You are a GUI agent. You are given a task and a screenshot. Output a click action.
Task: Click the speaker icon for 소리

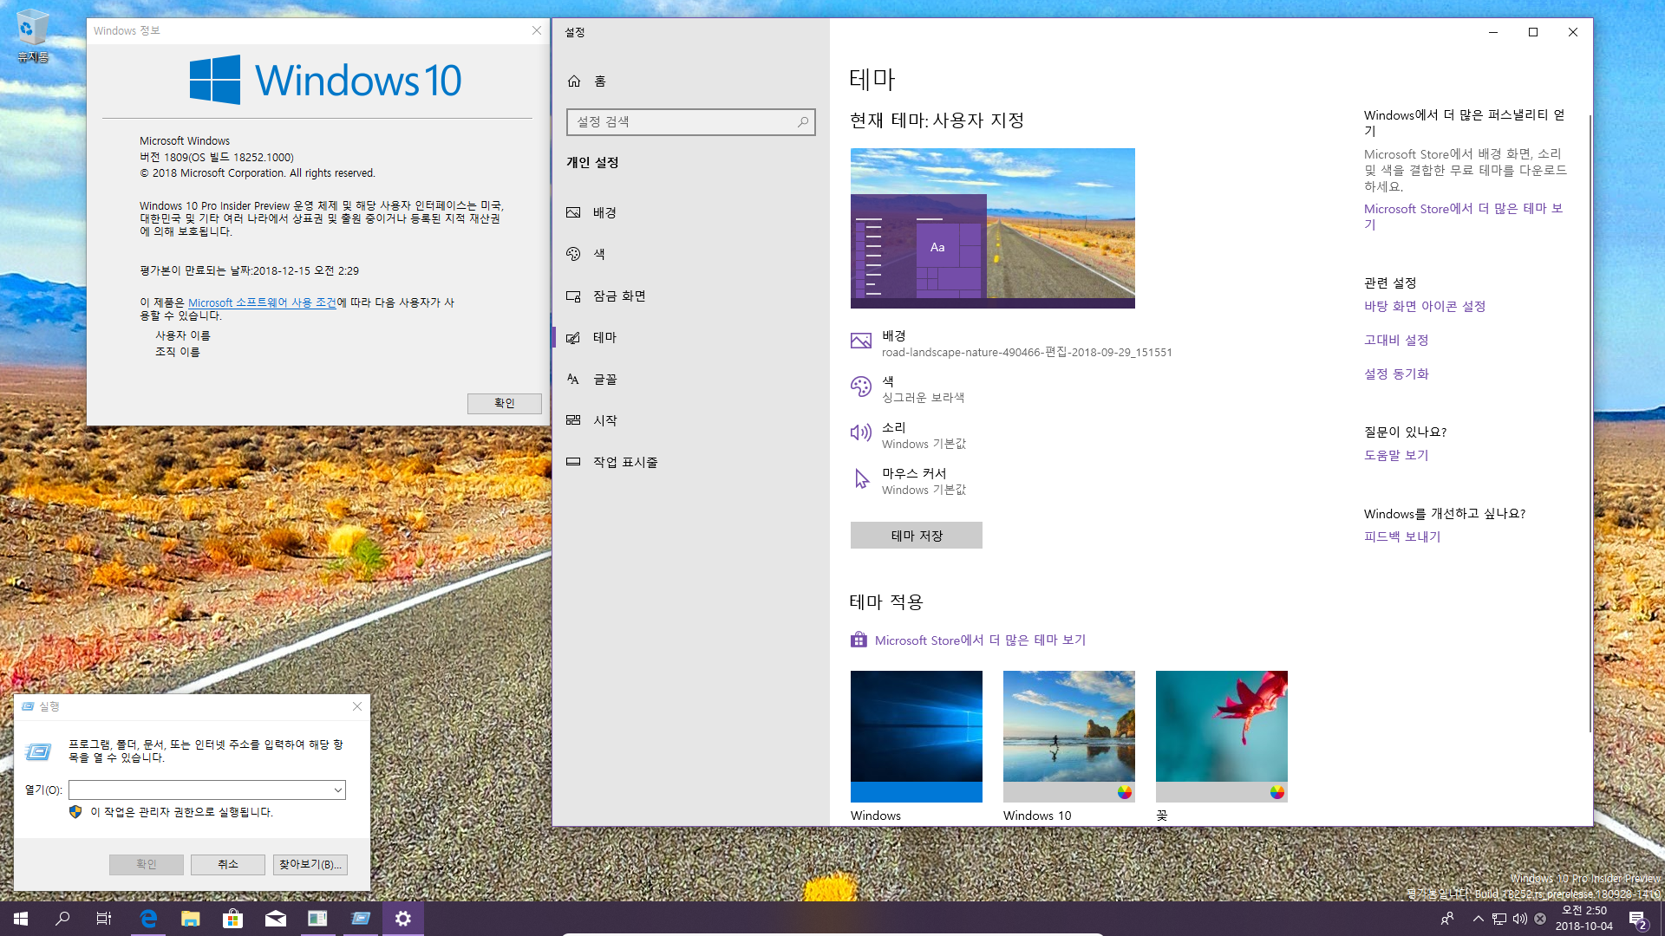coord(861,432)
